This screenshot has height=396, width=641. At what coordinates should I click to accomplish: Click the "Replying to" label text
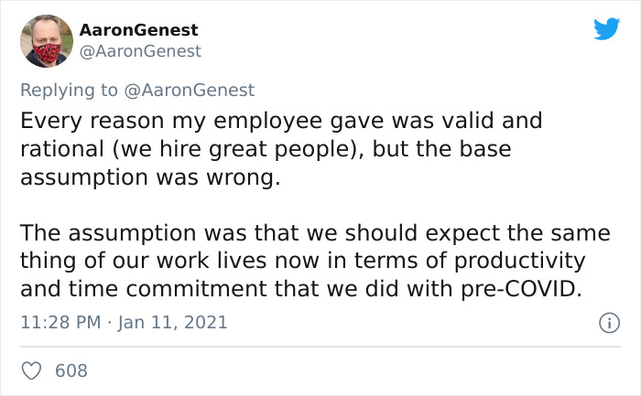click(69, 91)
